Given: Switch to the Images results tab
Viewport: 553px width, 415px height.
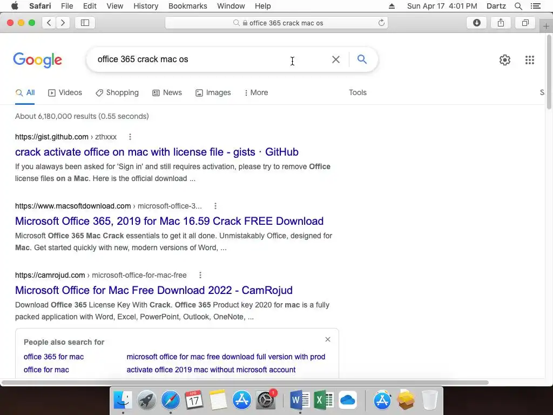Looking at the screenshot, I should pyautogui.click(x=213, y=93).
